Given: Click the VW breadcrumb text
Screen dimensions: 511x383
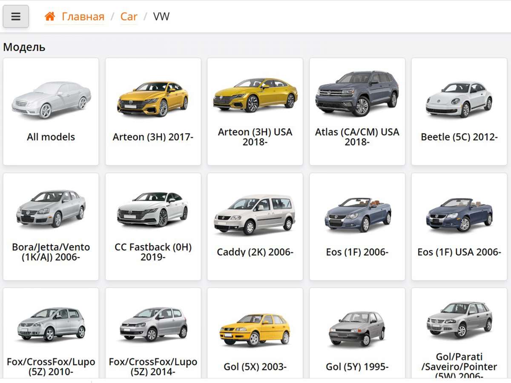Looking at the screenshot, I should (161, 17).
